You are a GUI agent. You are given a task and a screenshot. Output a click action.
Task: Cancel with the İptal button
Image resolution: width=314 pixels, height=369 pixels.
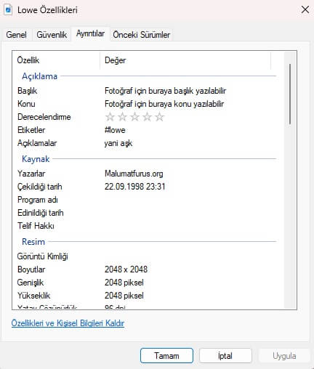click(x=225, y=356)
